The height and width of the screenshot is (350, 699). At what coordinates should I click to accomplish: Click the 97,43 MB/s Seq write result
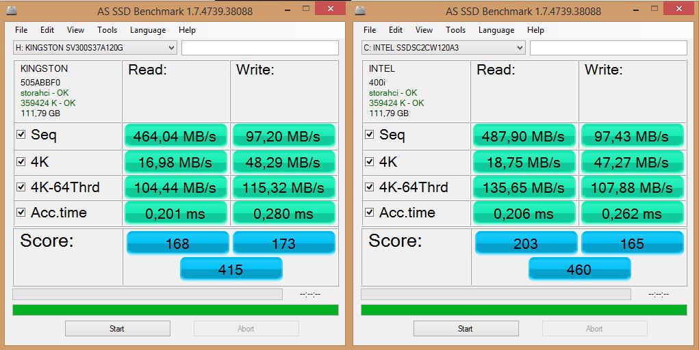point(632,136)
